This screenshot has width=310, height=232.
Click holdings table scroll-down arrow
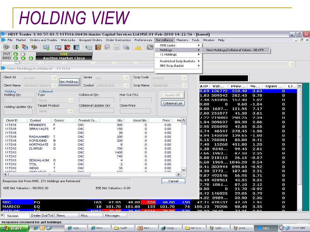coord(184,170)
